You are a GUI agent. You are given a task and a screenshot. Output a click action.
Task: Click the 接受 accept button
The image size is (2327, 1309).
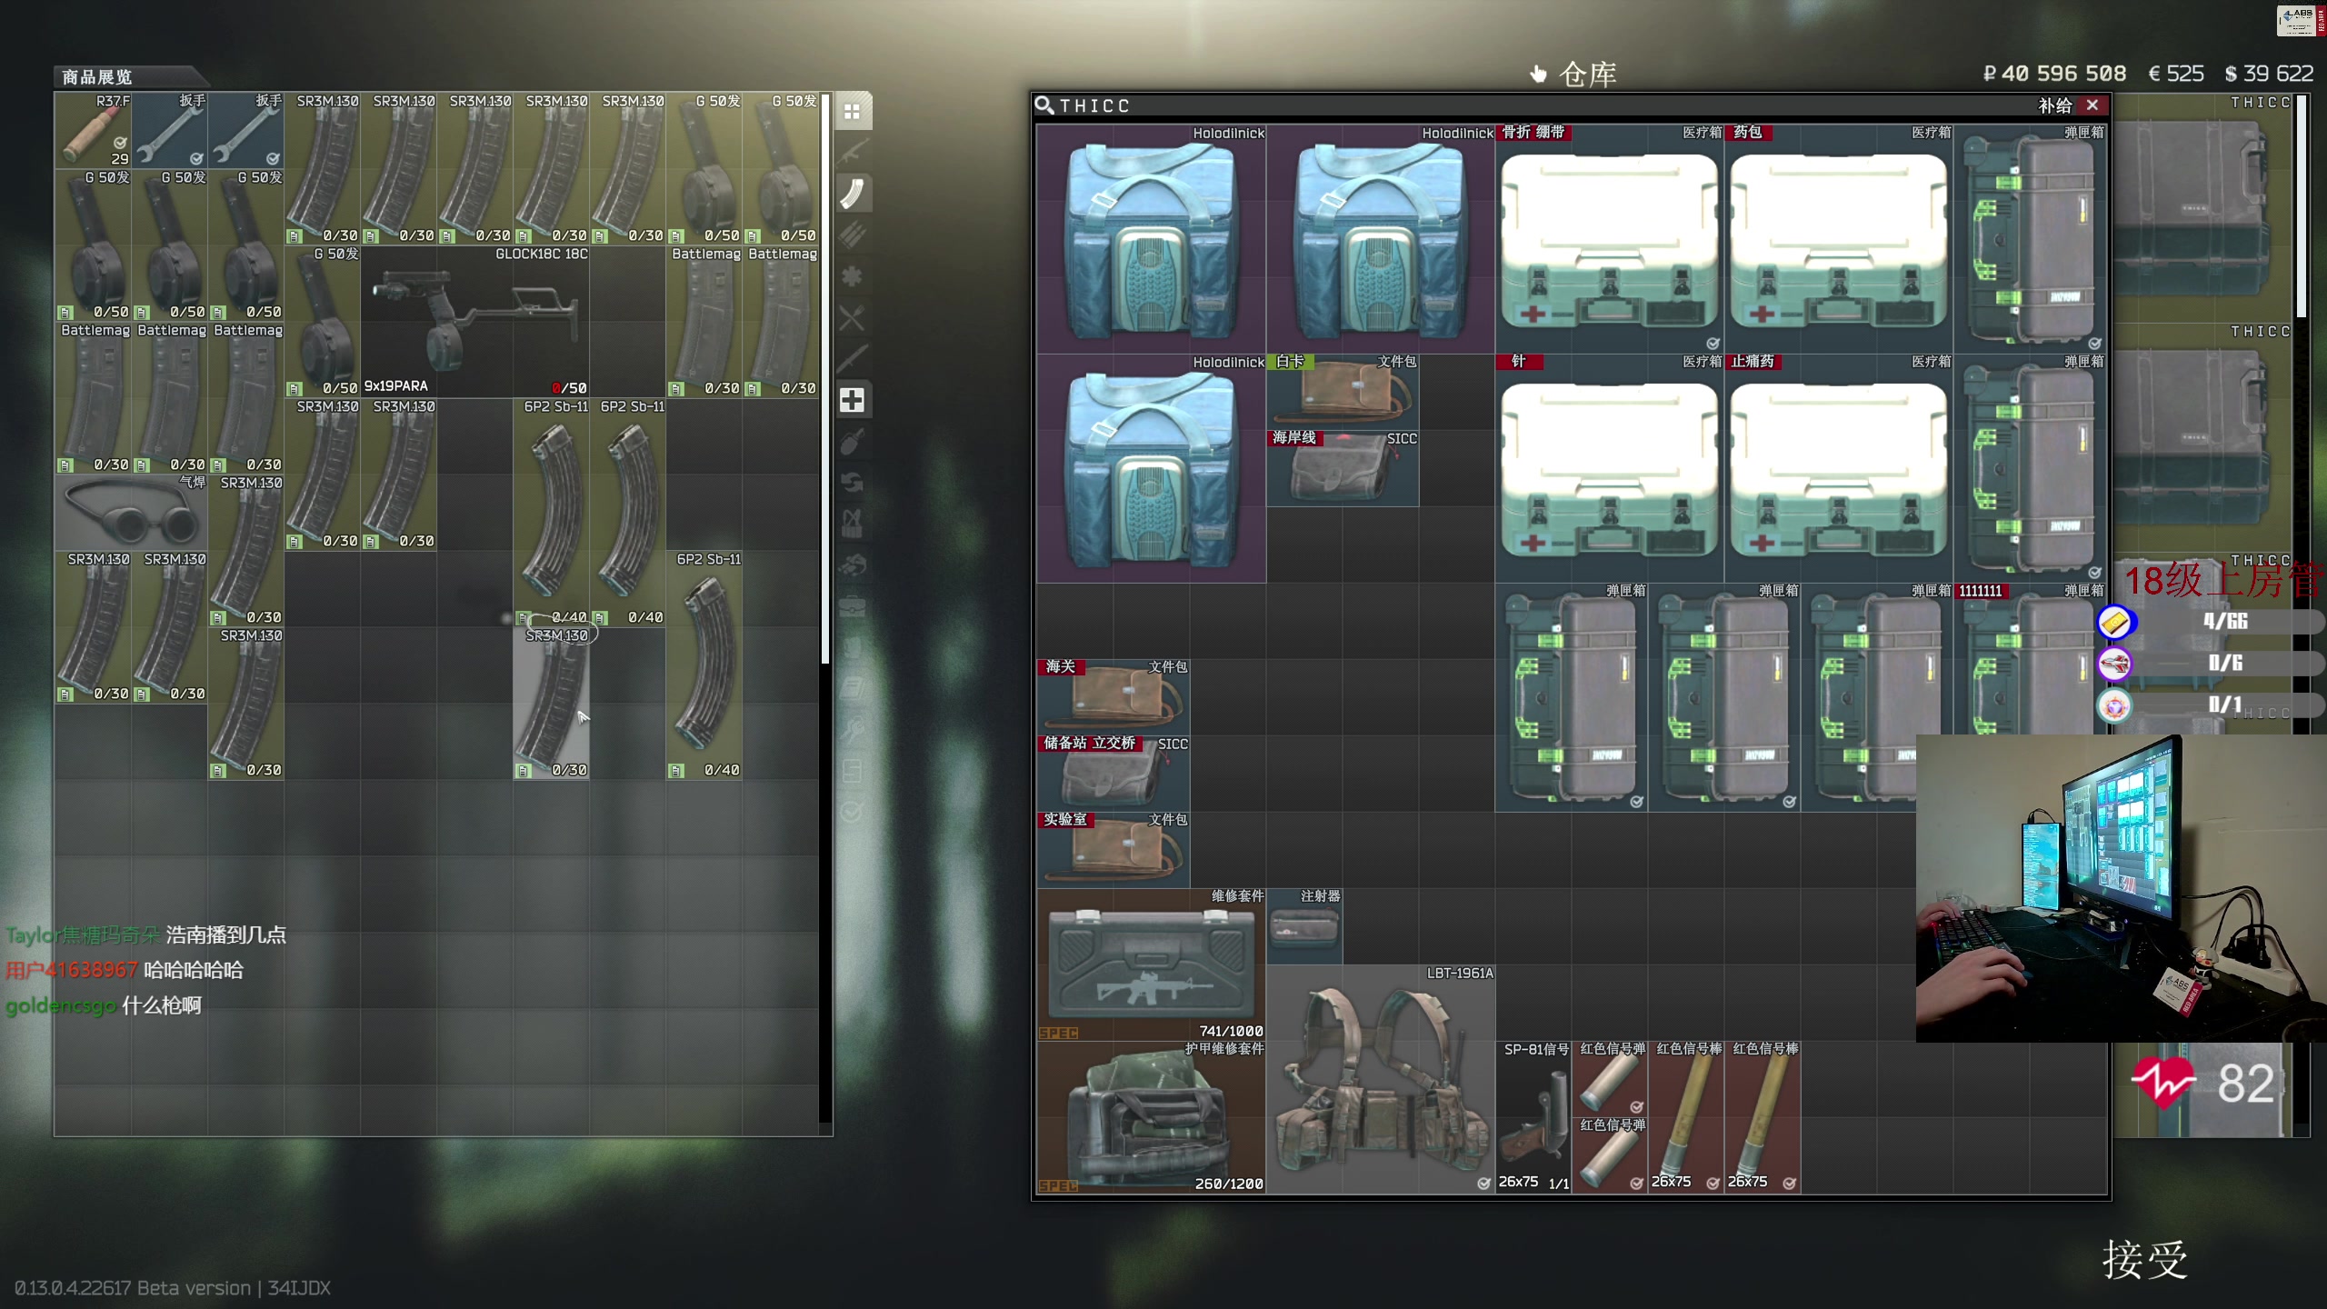click(2145, 1260)
